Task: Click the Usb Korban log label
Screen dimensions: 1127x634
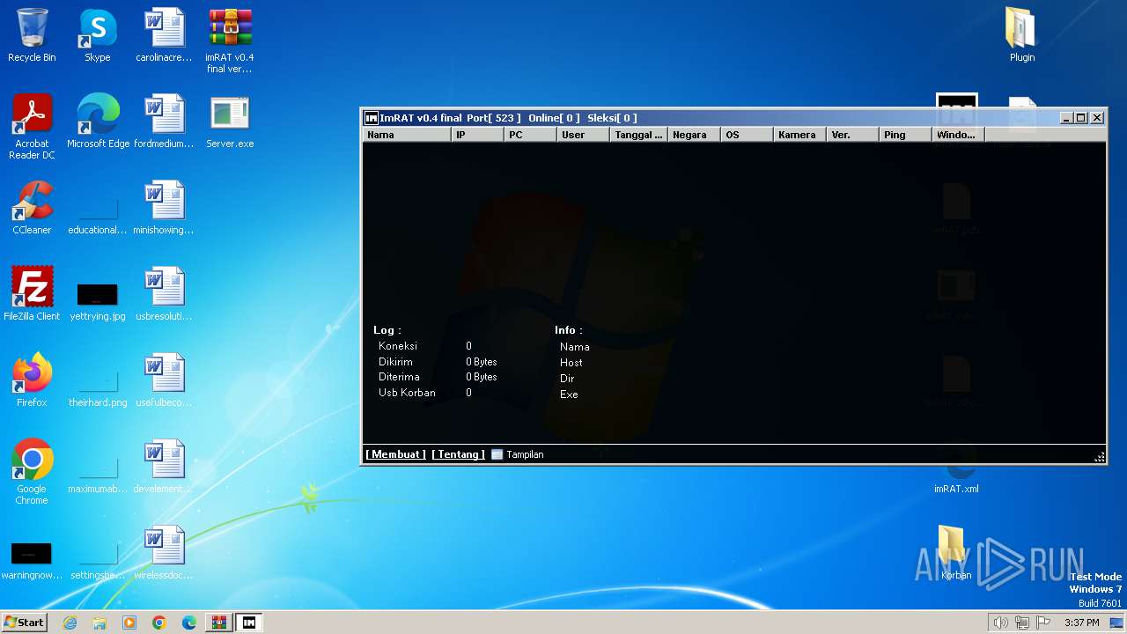Action: click(407, 393)
